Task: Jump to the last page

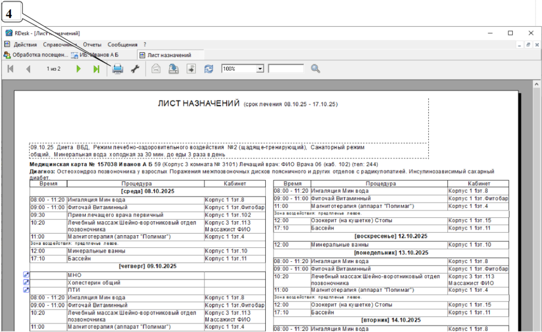Action: click(x=96, y=69)
